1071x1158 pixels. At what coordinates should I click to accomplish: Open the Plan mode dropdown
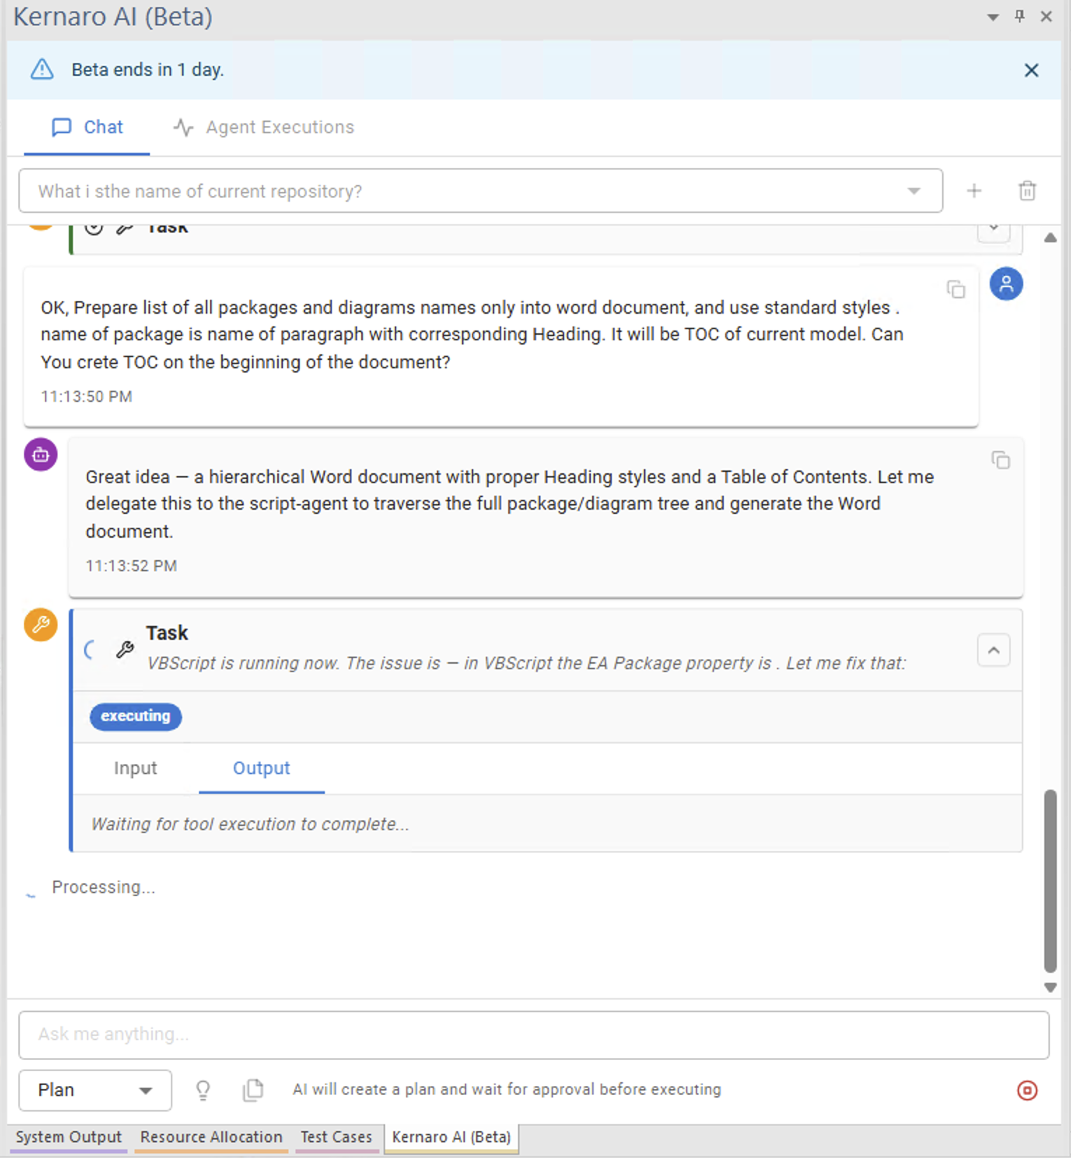(95, 1090)
